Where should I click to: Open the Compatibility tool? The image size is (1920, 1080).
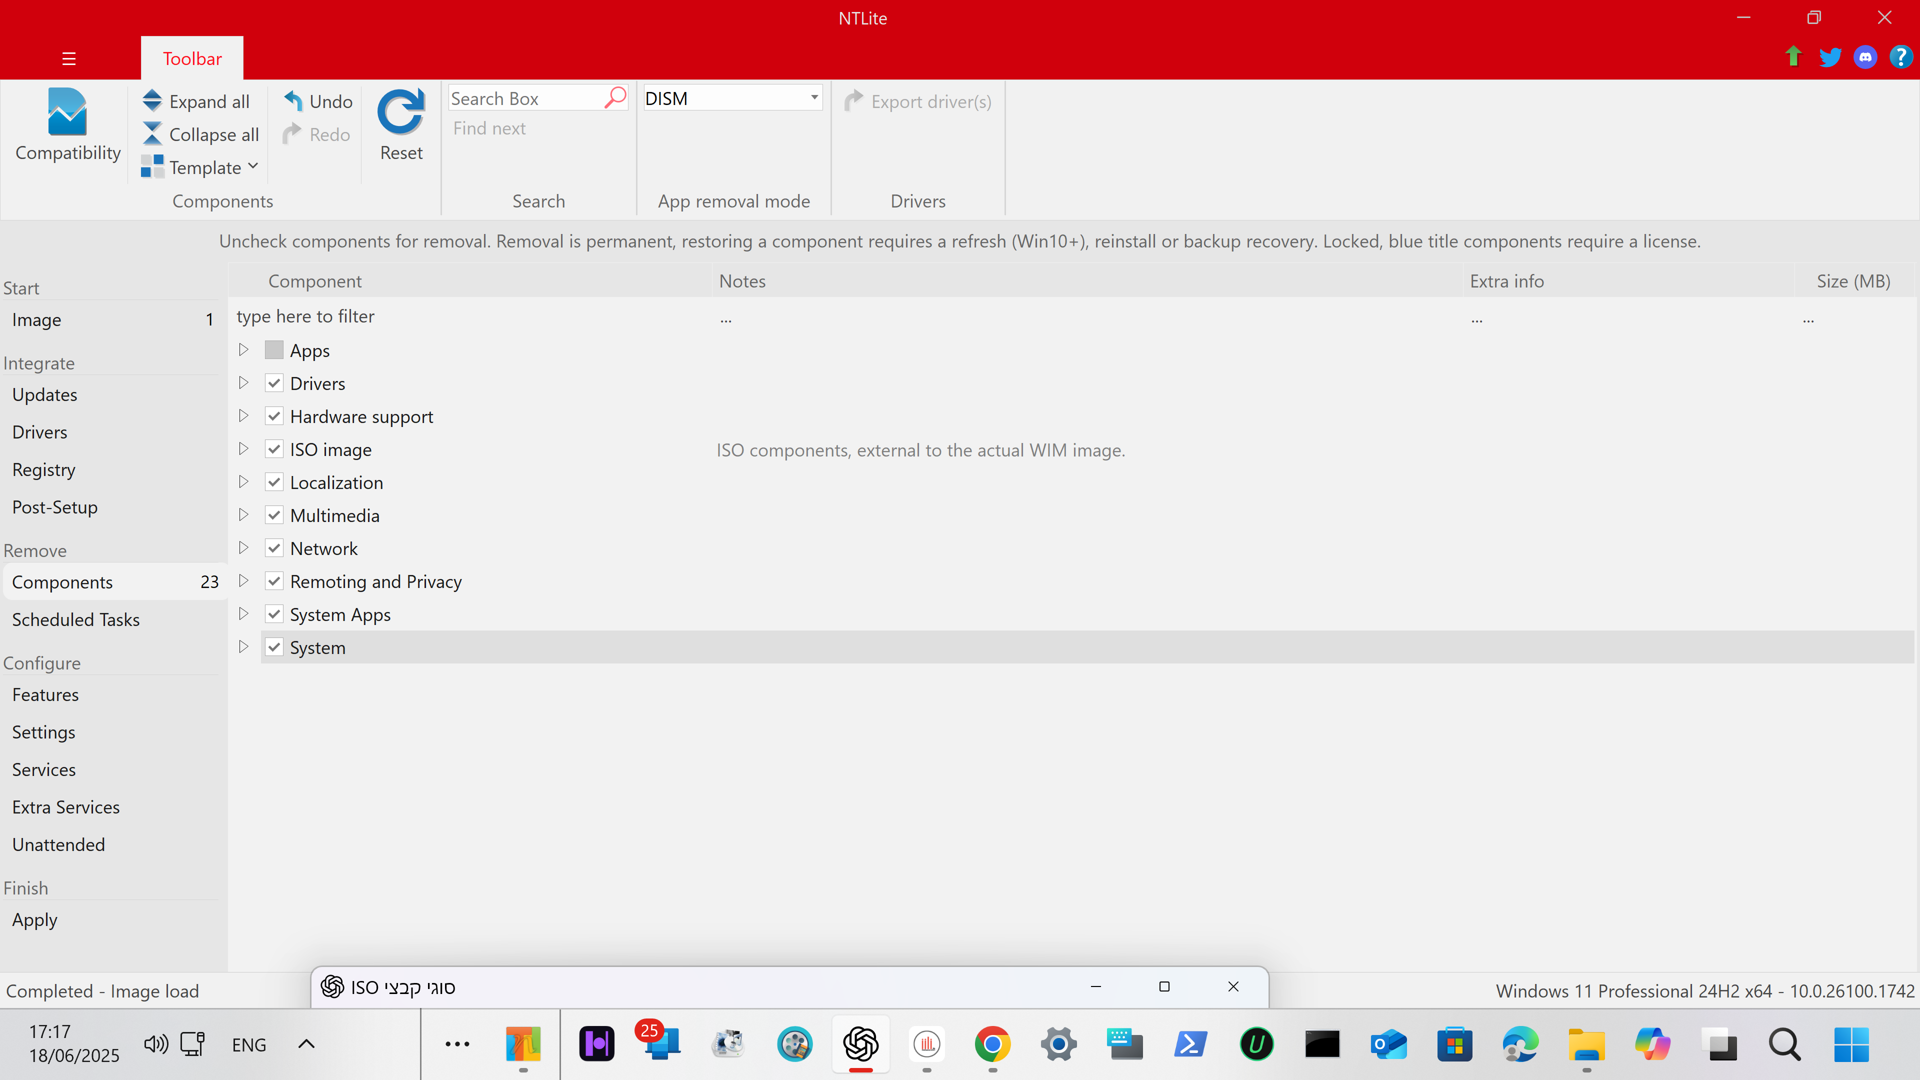pos(67,125)
